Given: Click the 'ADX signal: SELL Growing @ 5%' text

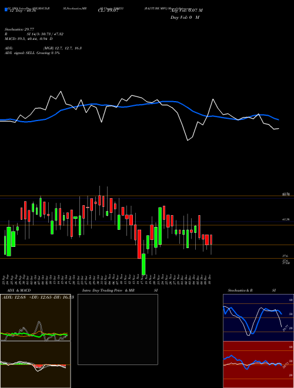Looking at the screenshot, I should 32,53.
